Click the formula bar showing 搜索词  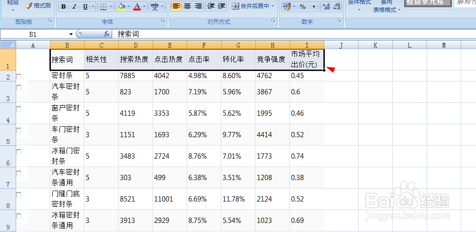pos(293,34)
